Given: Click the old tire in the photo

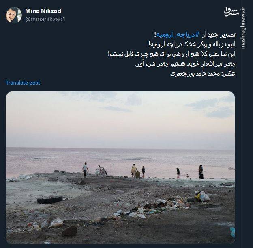Looking at the screenshot, I should click(50, 200).
